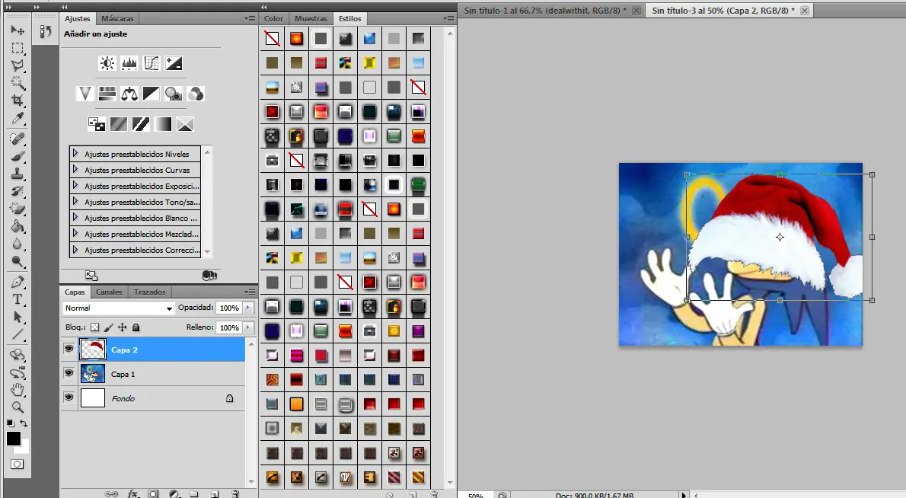Switch to the Canales tab
Screen dimensions: 906x498
tap(109, 292)
